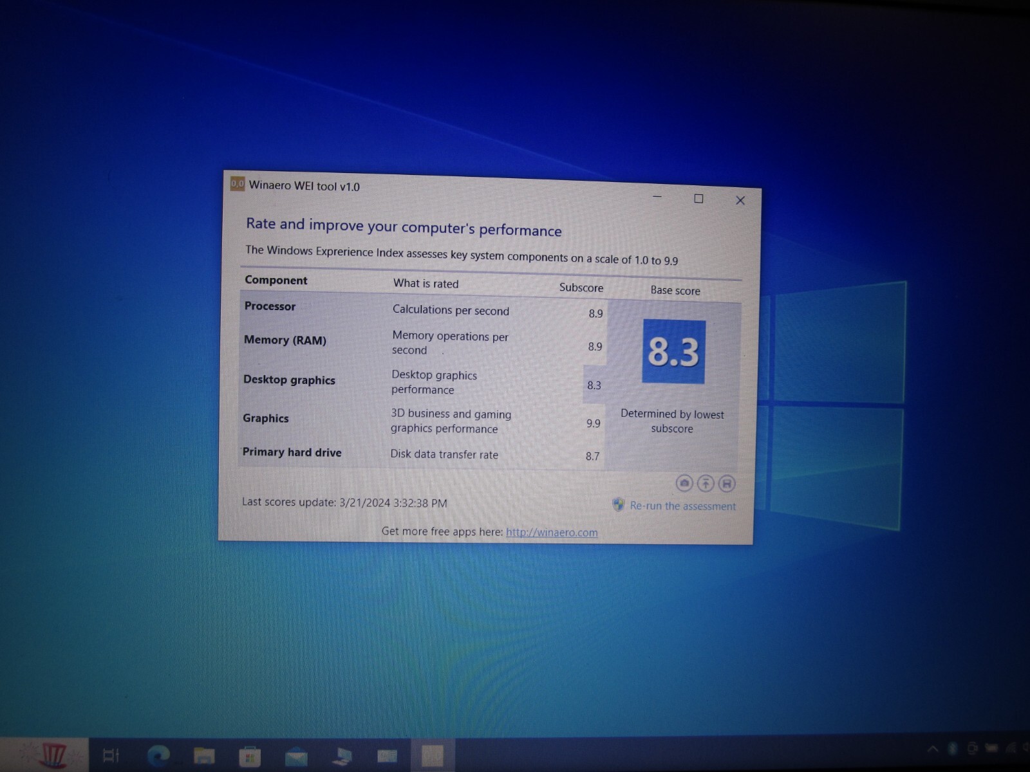Select the Graphics row label
The height and width of the screenshot is (772, 1030).
pyautogui.click(x=266, y=418)
